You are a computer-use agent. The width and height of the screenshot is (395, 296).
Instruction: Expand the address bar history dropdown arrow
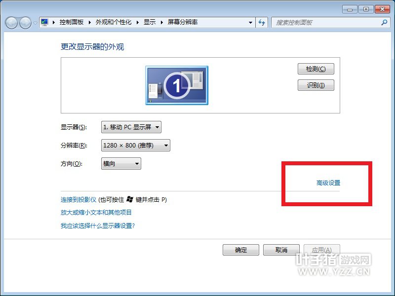[250, 22]
